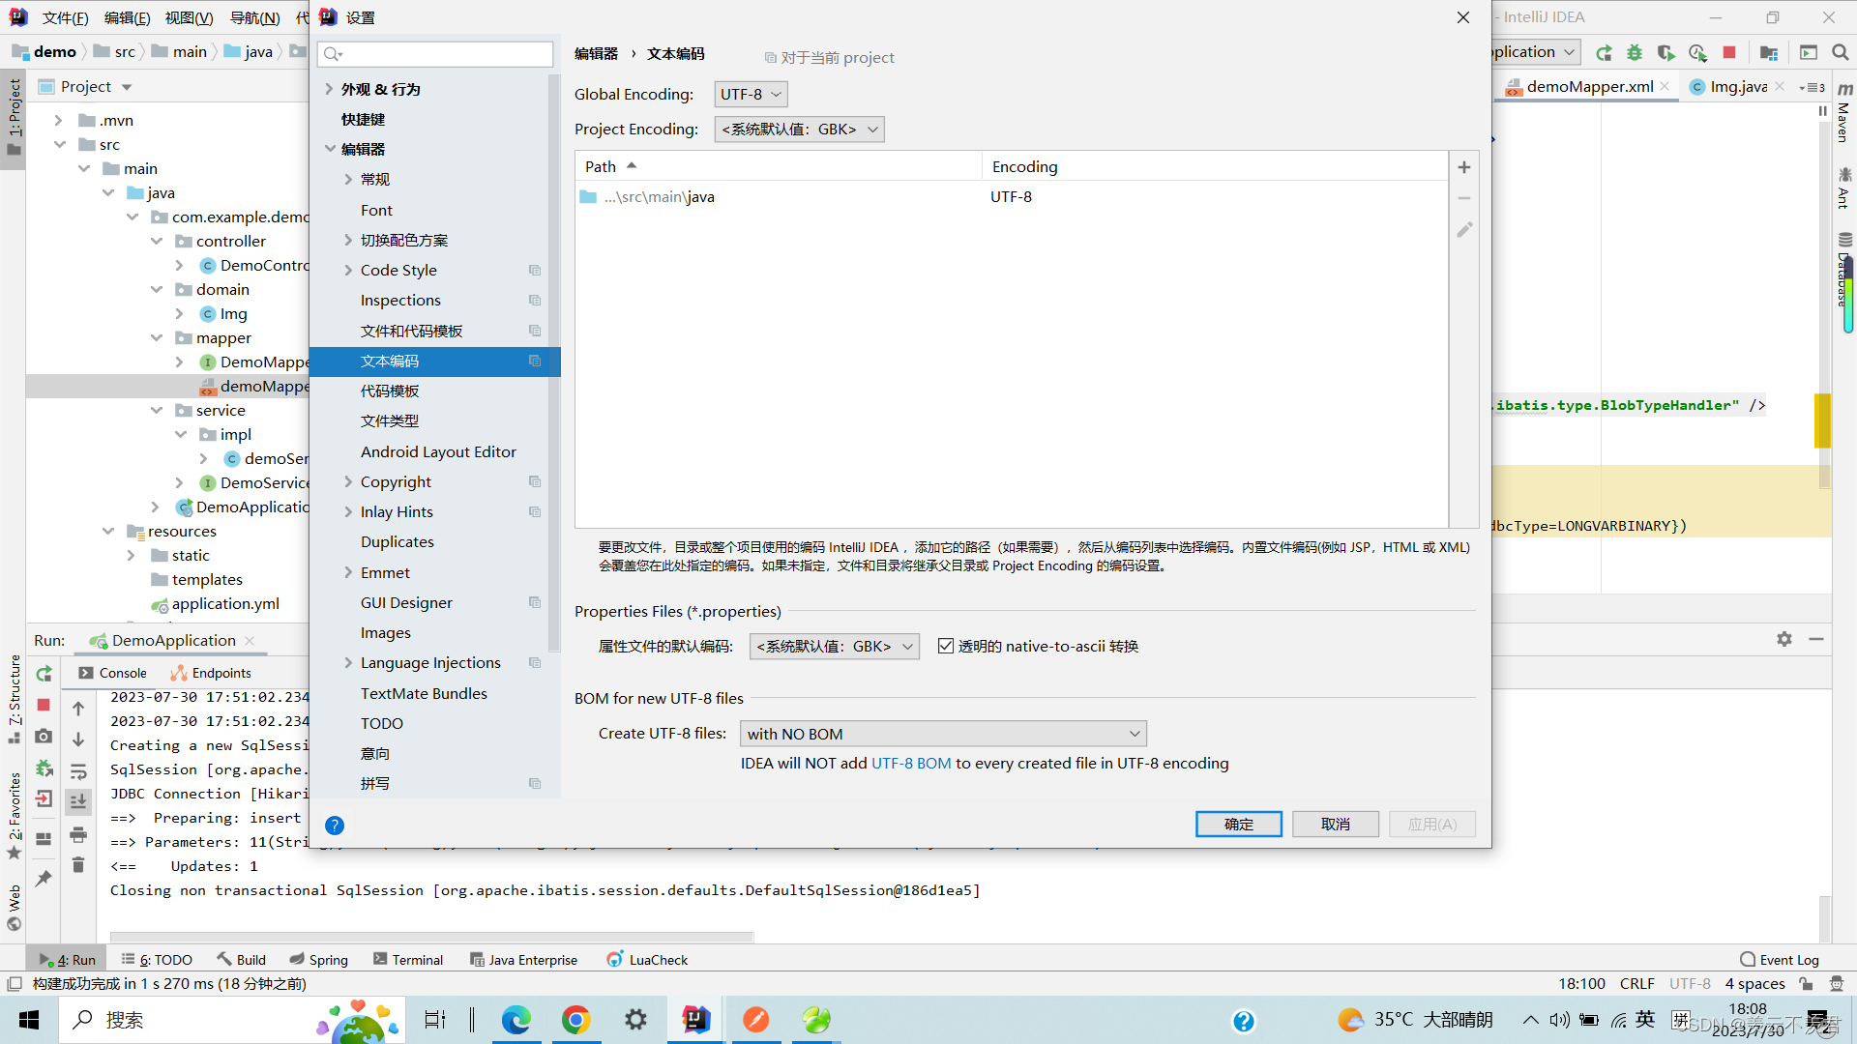This screenshot has width=1857, height=1044.
Task: Print console contents with the printer icon
Action: tap(78, 836)
